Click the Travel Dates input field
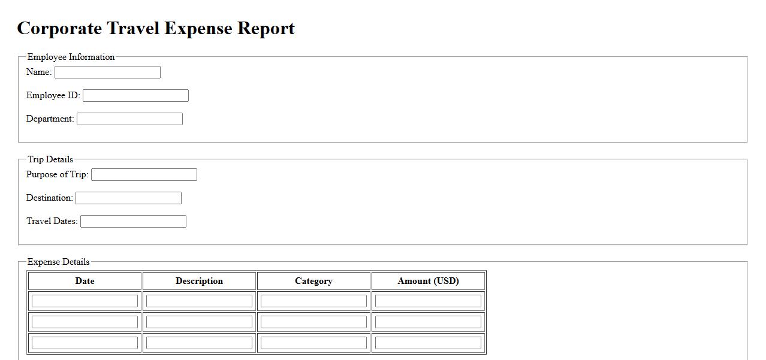 click(133, 221)
